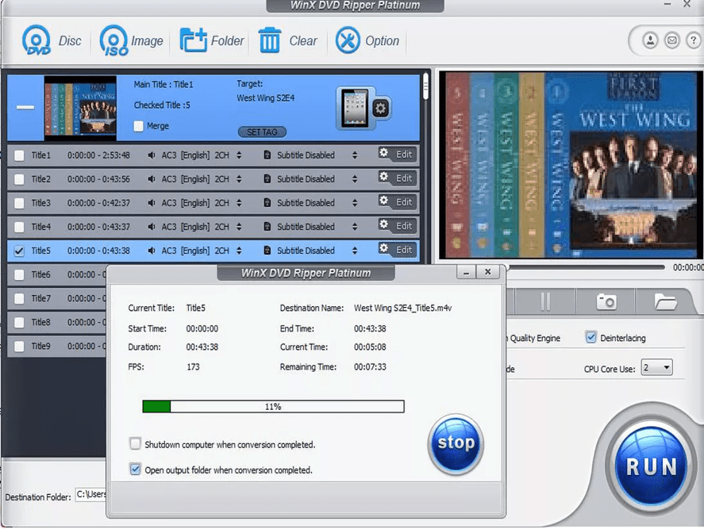The width and height of the screenshot is (704, 529).
Task: Check the Title3 checkbox
Action: (x=19, y=203)
